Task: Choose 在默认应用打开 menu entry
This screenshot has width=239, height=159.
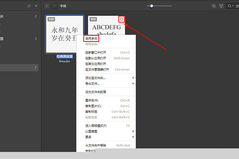Action: click(x=106, y=58)
